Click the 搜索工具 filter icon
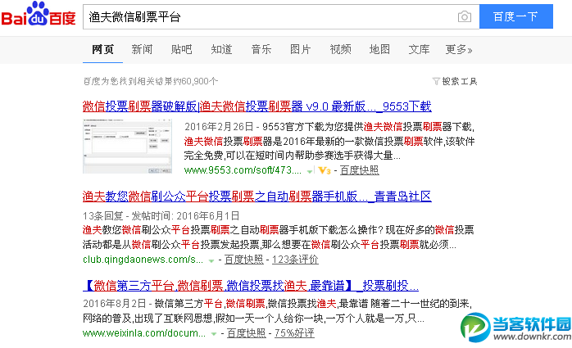The image size is (572, 348). (x=436, y=81)
